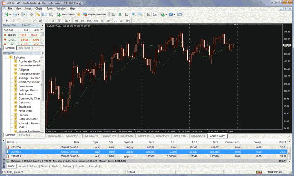Select the Equidistant Channel tool
This screenshot has height=176, width=294.
click(40, 21)
